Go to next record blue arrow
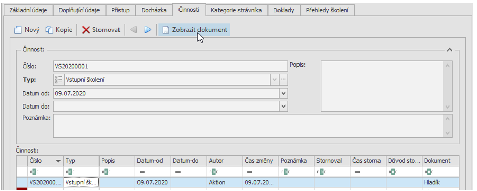This screenshot has width=477, height=191. (x=148, y=30)
